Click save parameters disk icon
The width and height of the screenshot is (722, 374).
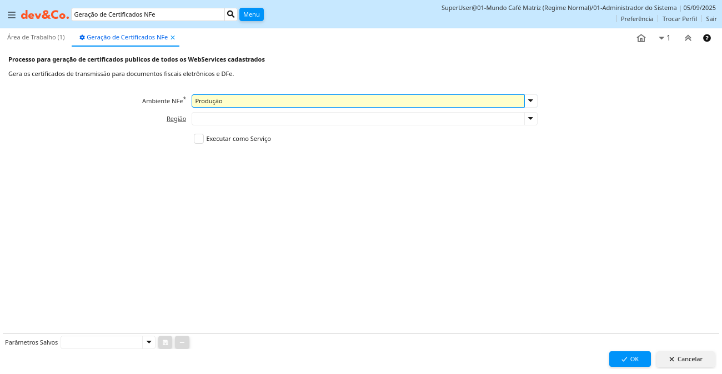pyautogui.click(x=165, y=342)
